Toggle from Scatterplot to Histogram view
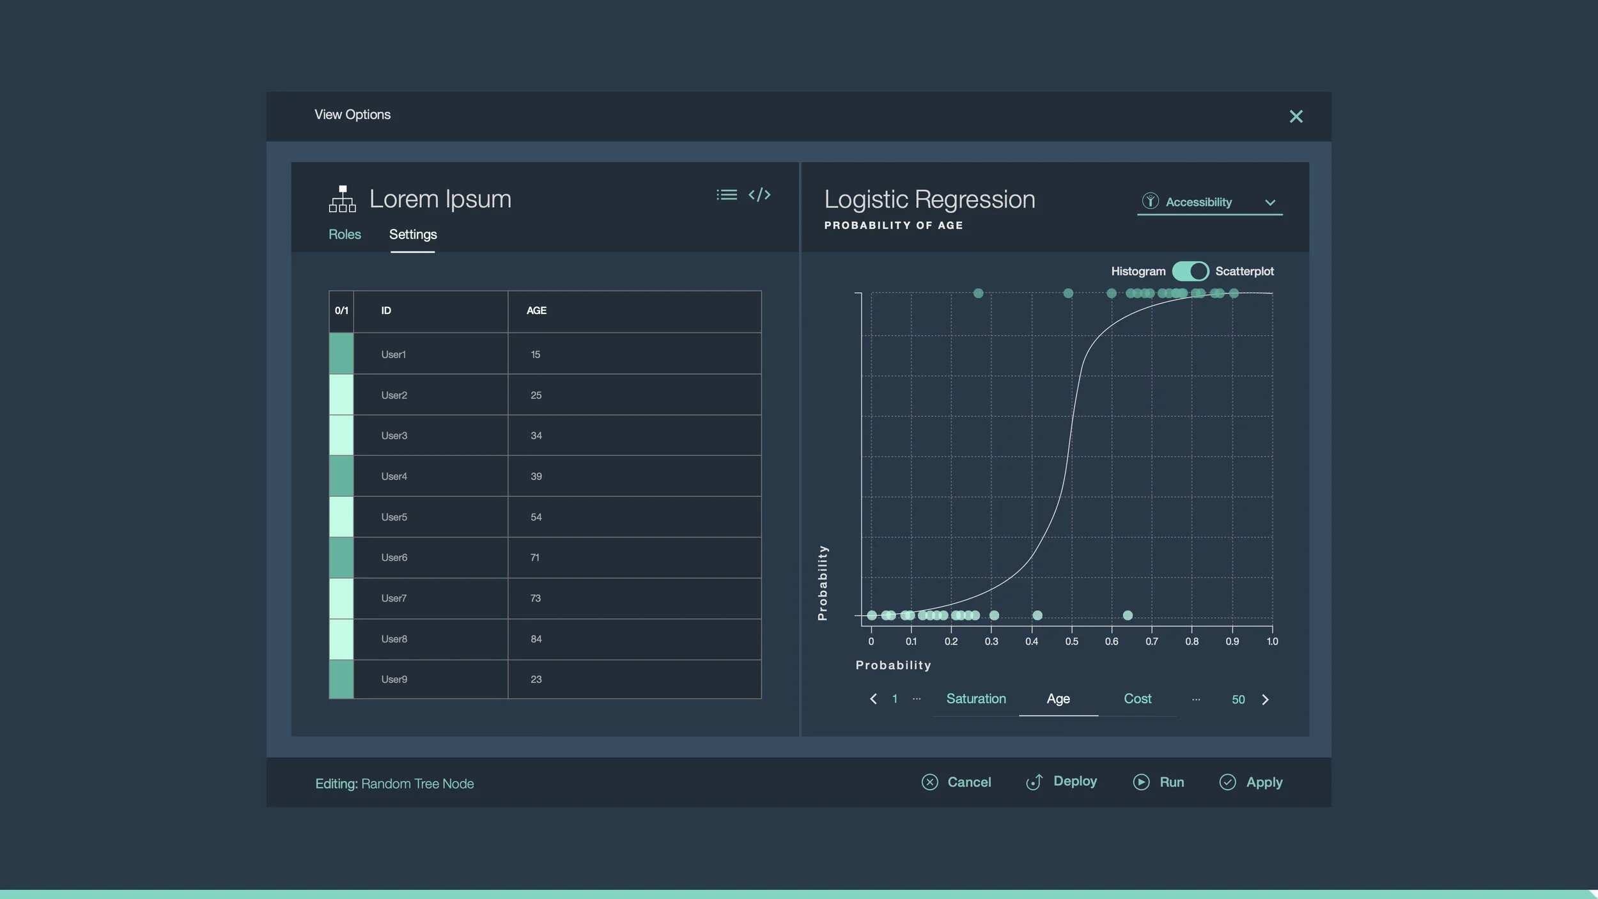Screen dimensions: 1598x899 [1190, 271]
